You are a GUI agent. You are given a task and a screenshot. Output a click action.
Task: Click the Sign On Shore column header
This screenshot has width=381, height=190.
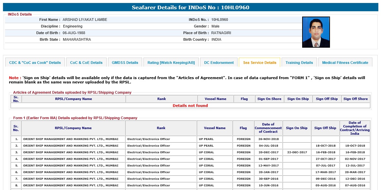pyautogui.click(x=269, y=99)
